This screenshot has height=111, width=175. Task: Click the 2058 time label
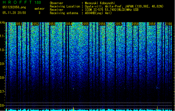coord(135,24)
